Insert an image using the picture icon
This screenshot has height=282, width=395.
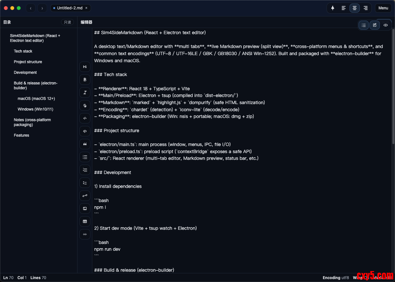pyautogui.click(x=85, y=209)
